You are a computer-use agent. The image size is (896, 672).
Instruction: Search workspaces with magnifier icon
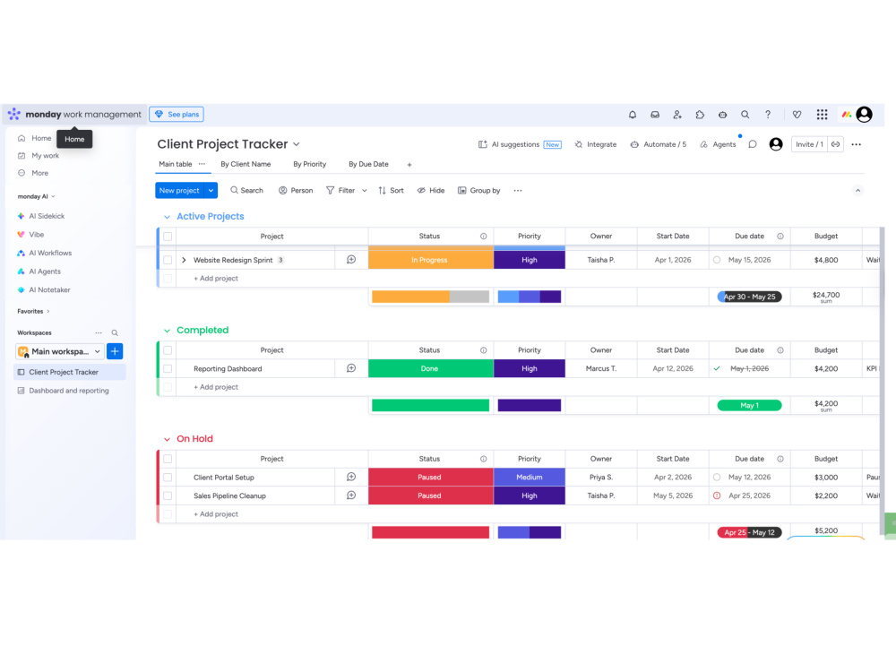tap(115, 332)
